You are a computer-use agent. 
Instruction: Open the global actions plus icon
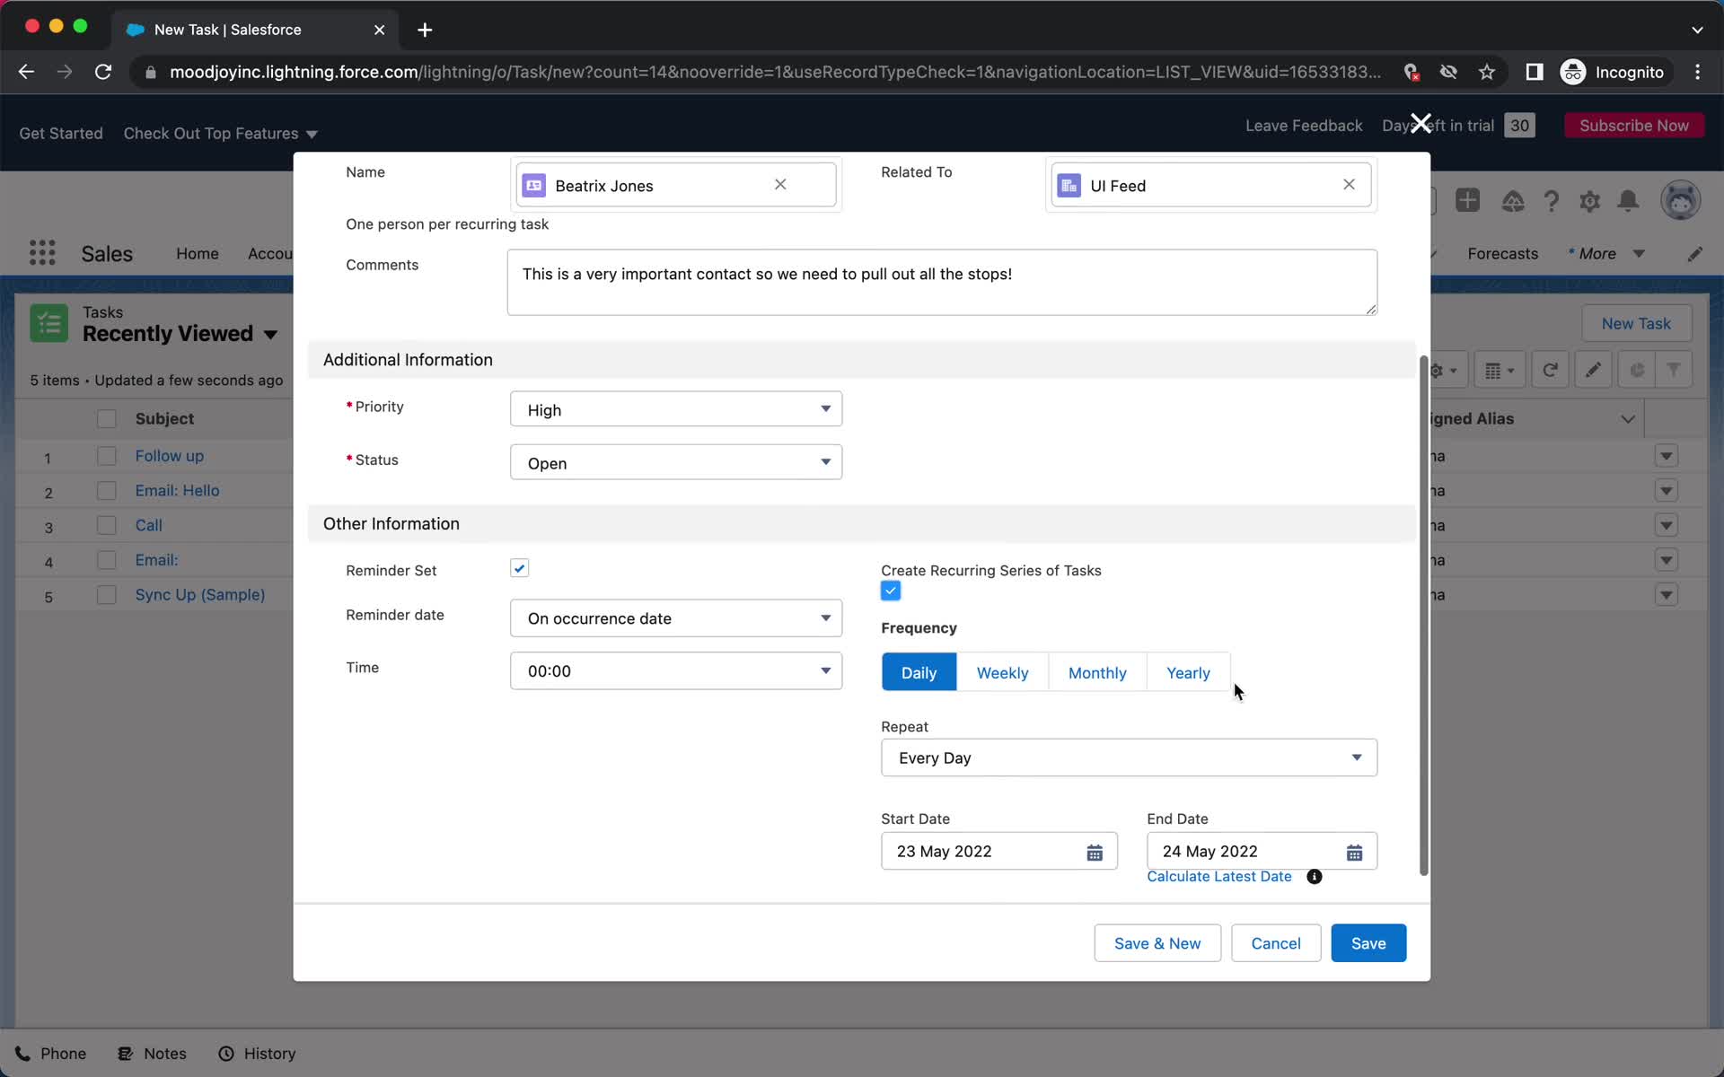tap(1467, 200)
